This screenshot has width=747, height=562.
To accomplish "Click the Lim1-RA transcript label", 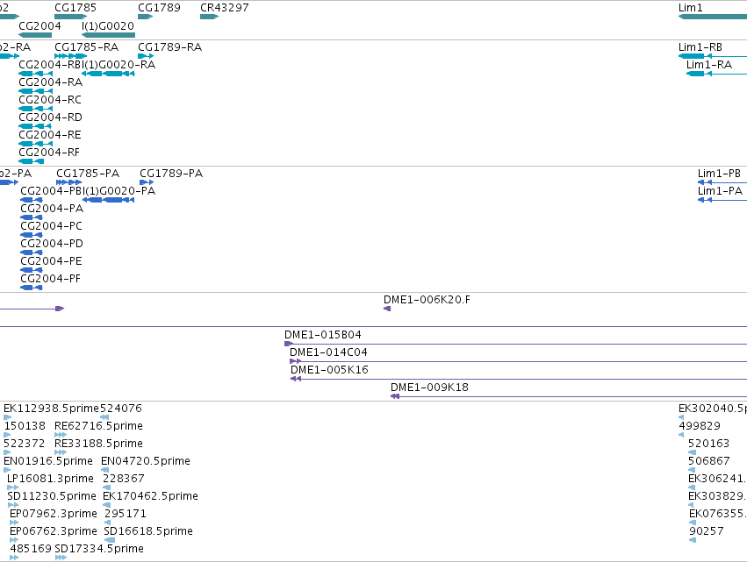I will coord(709,65).
